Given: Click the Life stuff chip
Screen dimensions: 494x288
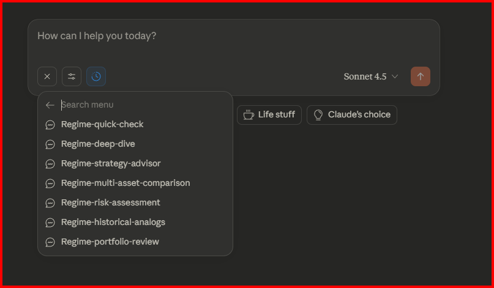Looking at the screenshot, I should (269, 115).
